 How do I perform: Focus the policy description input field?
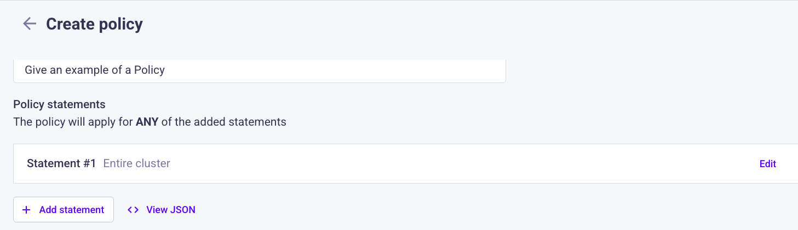tap(259, 70)
